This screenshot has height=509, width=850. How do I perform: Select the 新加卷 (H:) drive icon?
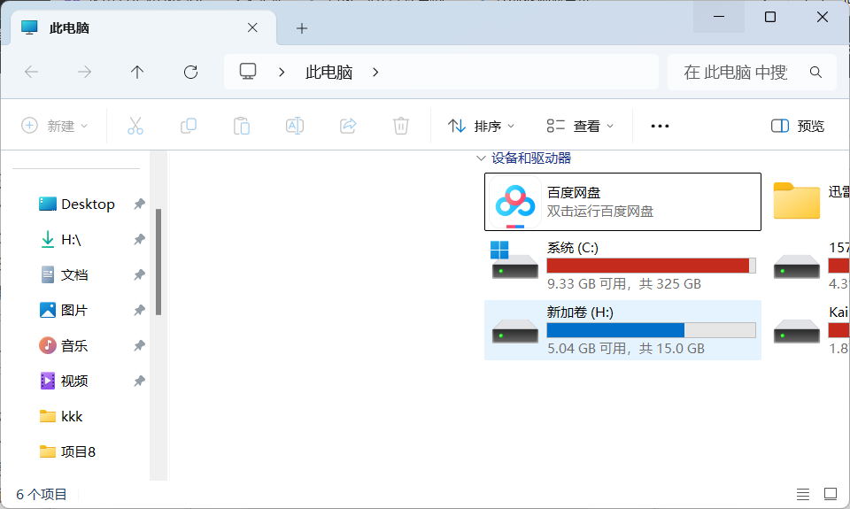515,331
